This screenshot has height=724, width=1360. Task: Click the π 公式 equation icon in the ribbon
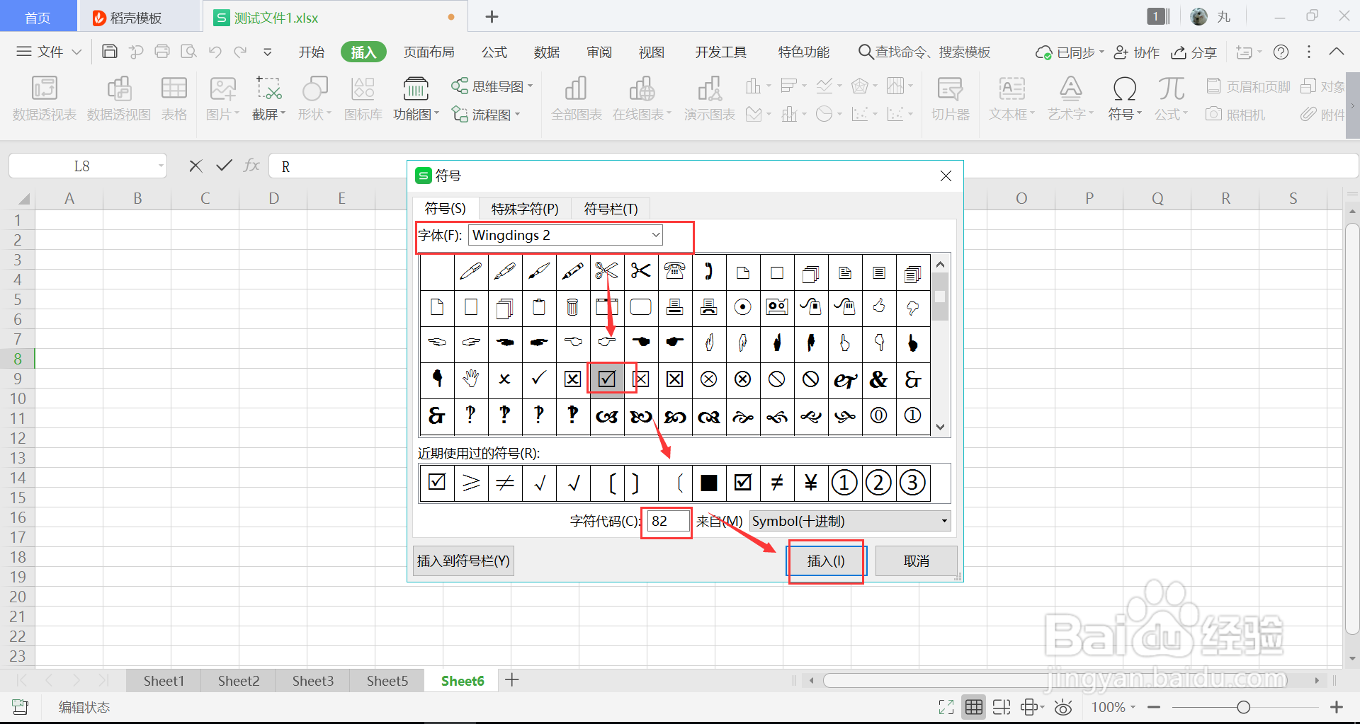[1171, 89]
